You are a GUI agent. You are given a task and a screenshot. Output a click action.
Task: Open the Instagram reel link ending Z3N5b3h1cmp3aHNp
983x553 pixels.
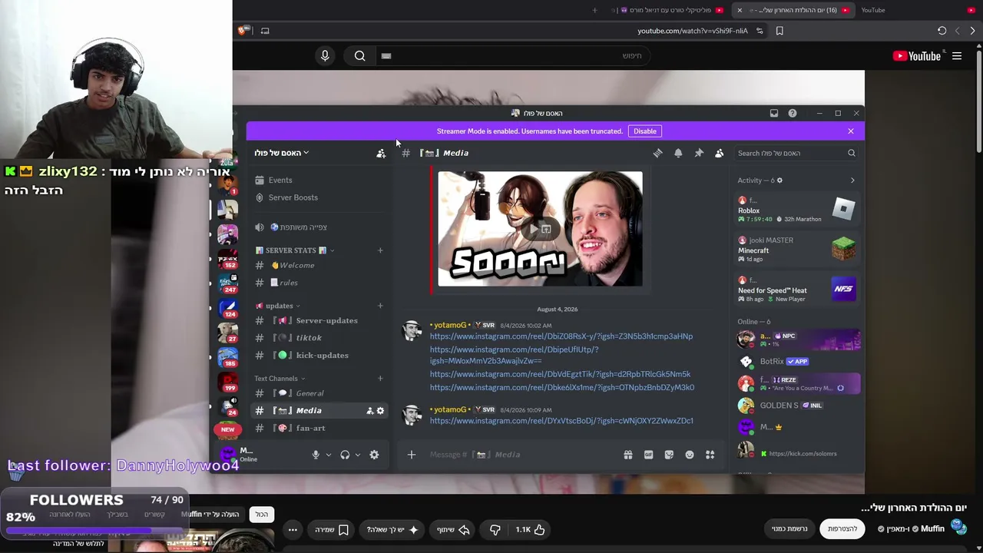(561, 336)
